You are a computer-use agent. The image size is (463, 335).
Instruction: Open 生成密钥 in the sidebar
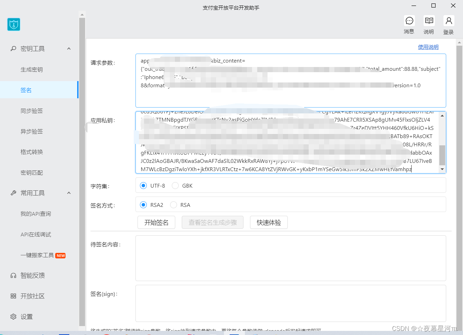(x=32, y=69)
